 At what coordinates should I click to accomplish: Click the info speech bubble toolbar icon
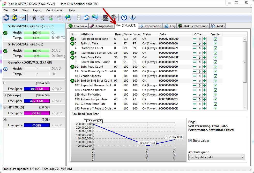(x=132, y=18)
